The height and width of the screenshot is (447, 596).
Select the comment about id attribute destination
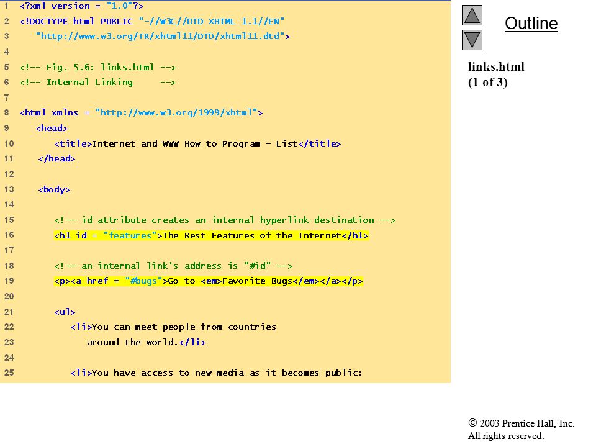click(225, 220)
